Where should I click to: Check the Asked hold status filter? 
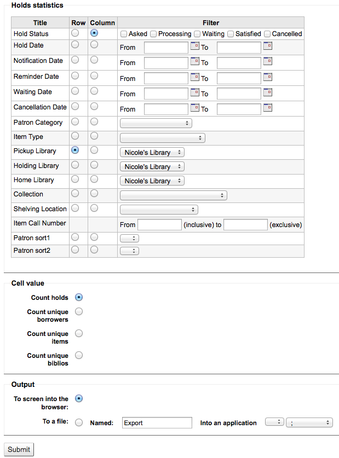[124, 34]
